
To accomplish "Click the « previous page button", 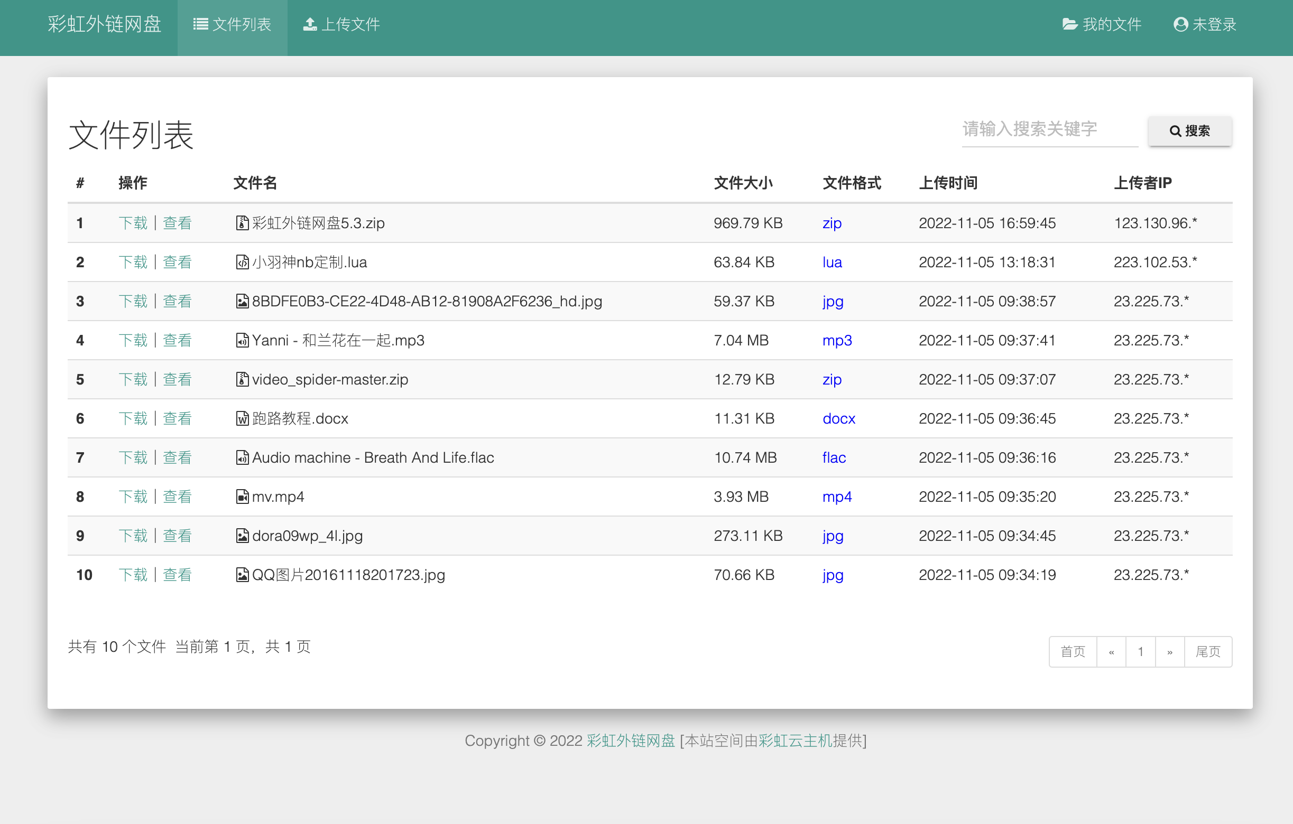I will (1111, 651).
